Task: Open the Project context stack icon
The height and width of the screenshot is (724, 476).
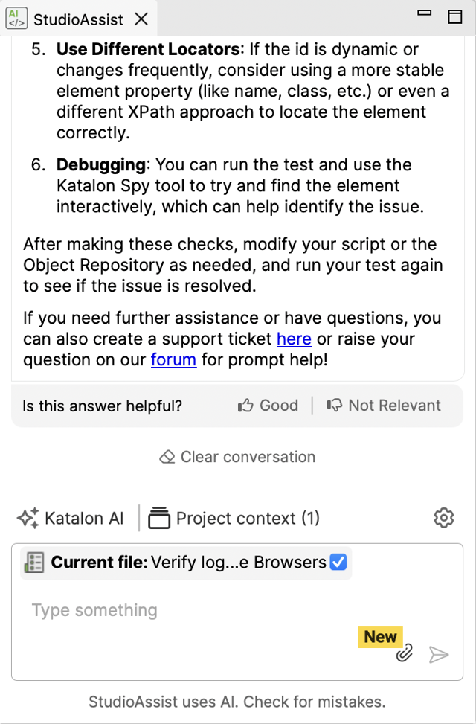Action: 159,518
